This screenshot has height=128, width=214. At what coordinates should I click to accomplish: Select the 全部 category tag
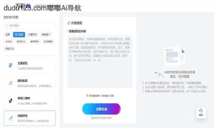7,34
